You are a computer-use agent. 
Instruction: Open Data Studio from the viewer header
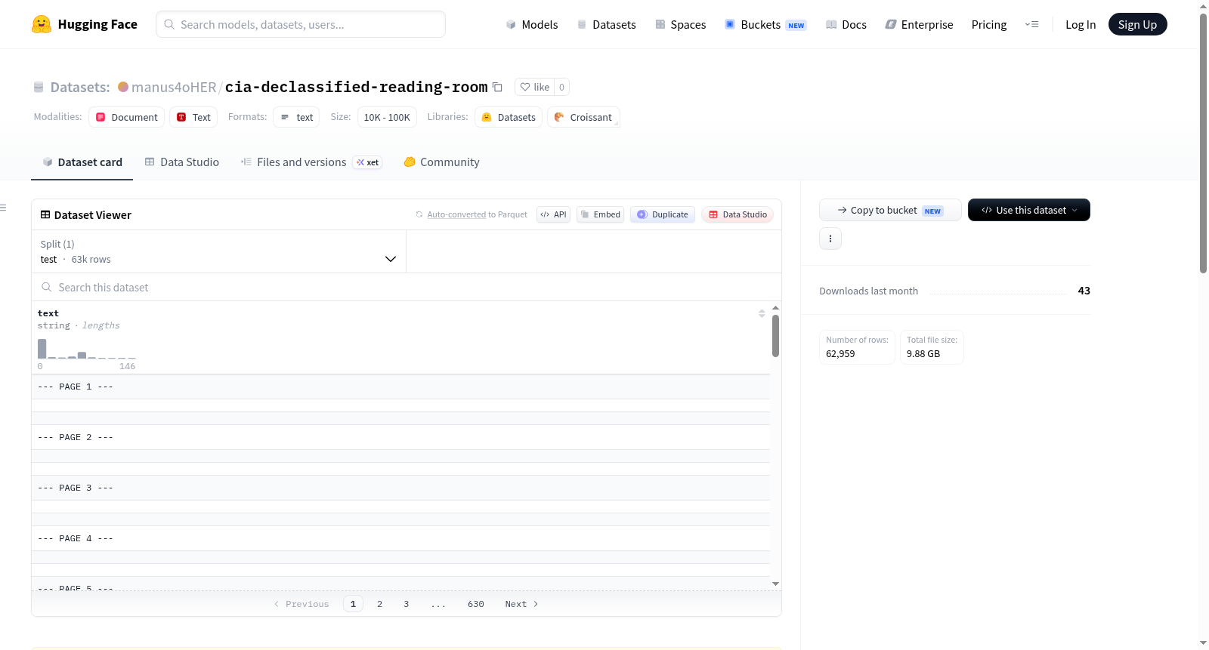[737, 214]
